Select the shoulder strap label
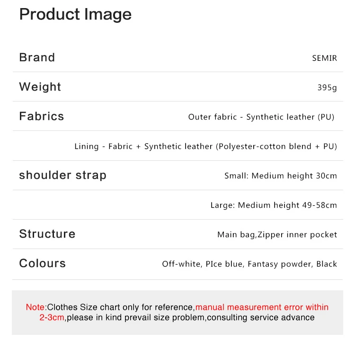This screenshot has height=351, width=355. point(62,175)
